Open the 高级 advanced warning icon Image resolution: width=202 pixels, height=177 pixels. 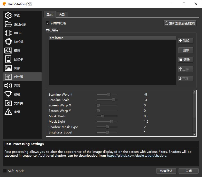(x=8, y=112)
